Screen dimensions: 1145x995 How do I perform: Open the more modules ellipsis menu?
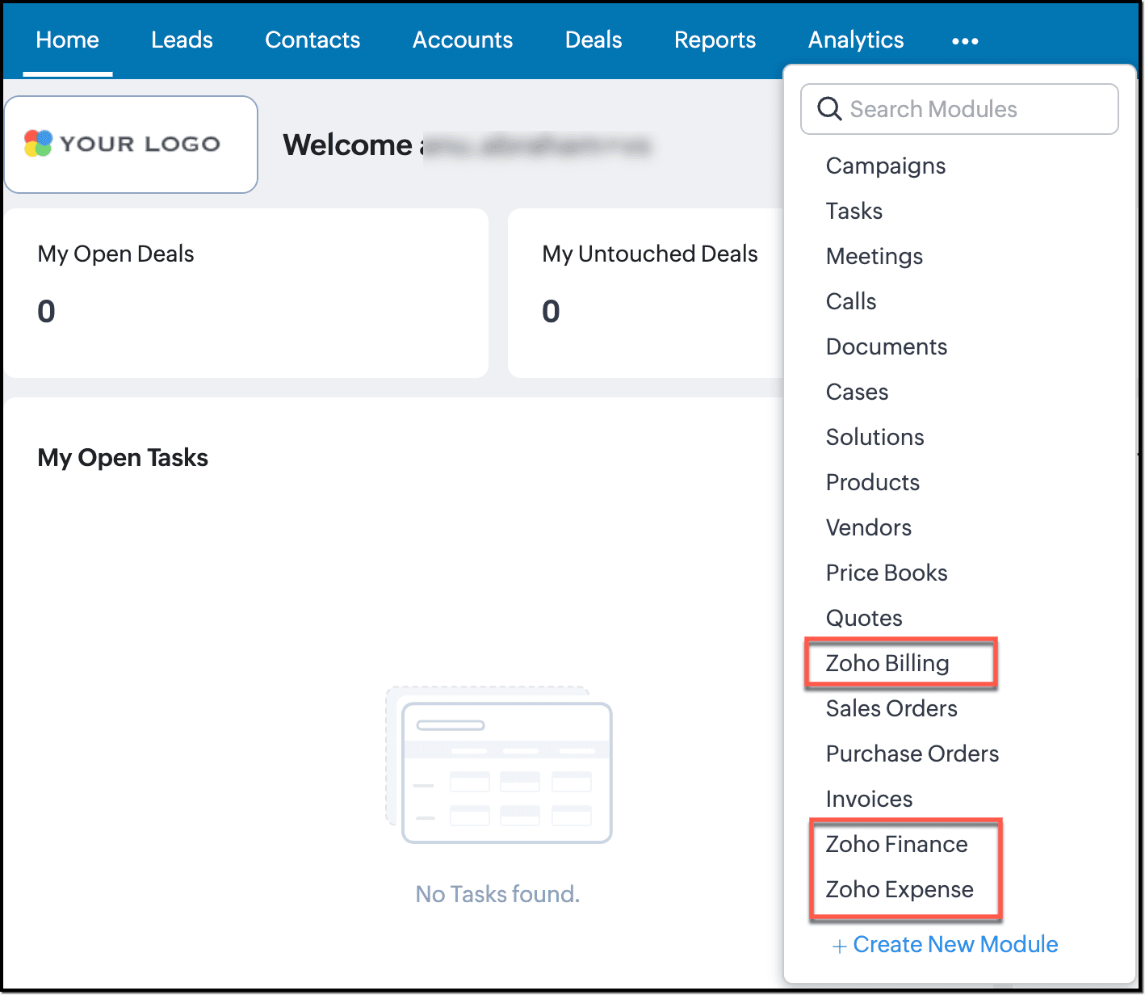(x=965, y=41)
